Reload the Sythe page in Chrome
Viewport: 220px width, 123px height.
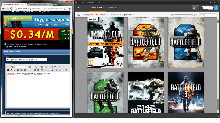tap(11, 8)
